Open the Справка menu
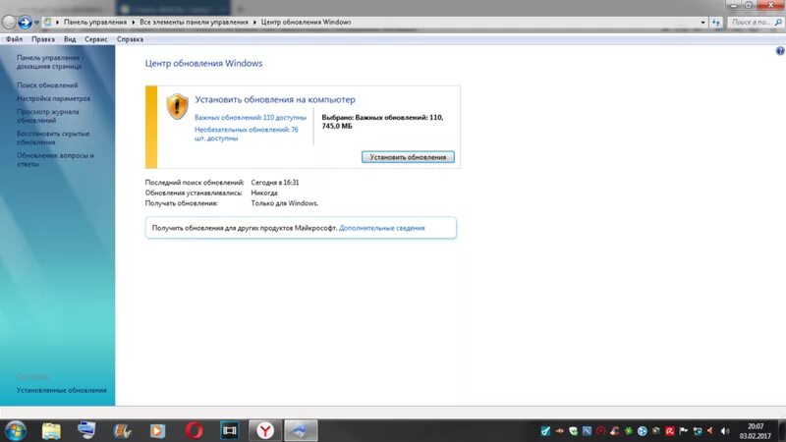 pyautogui.click(x=130, y=39)
